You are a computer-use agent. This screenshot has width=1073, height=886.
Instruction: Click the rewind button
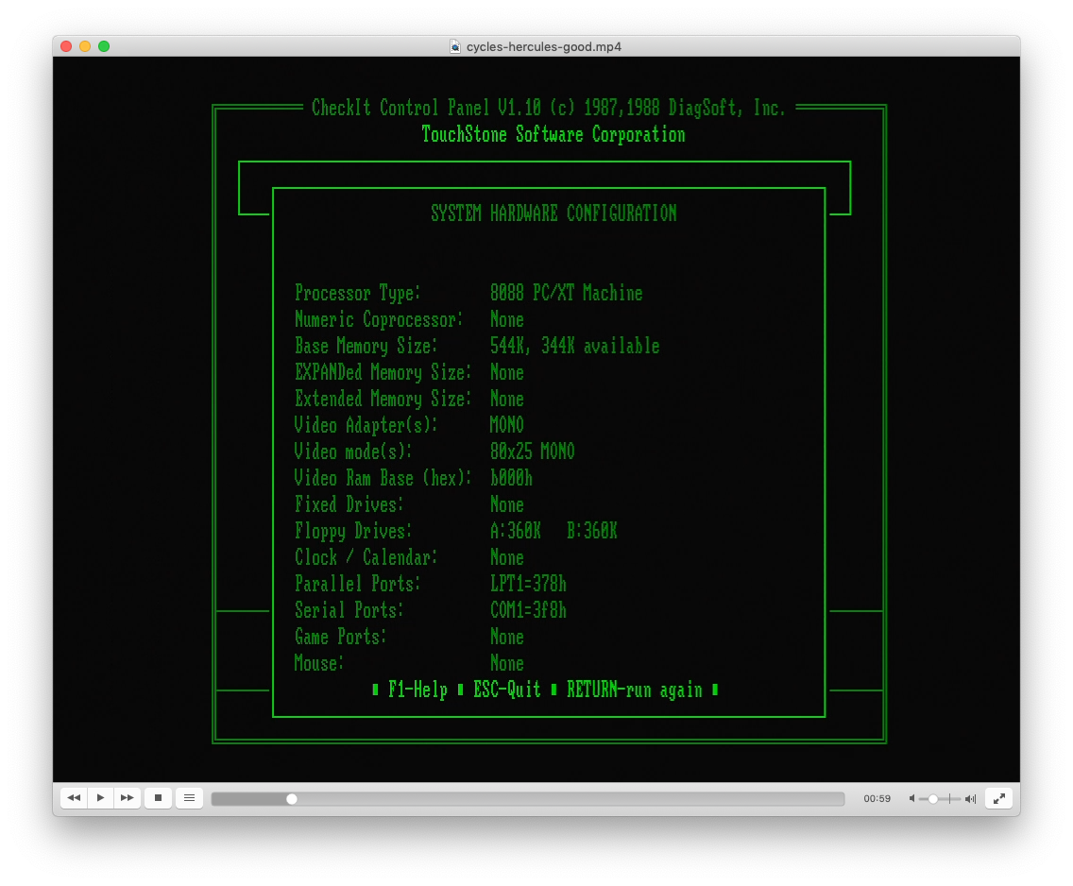pyautogui.click(x=74, y=798)
